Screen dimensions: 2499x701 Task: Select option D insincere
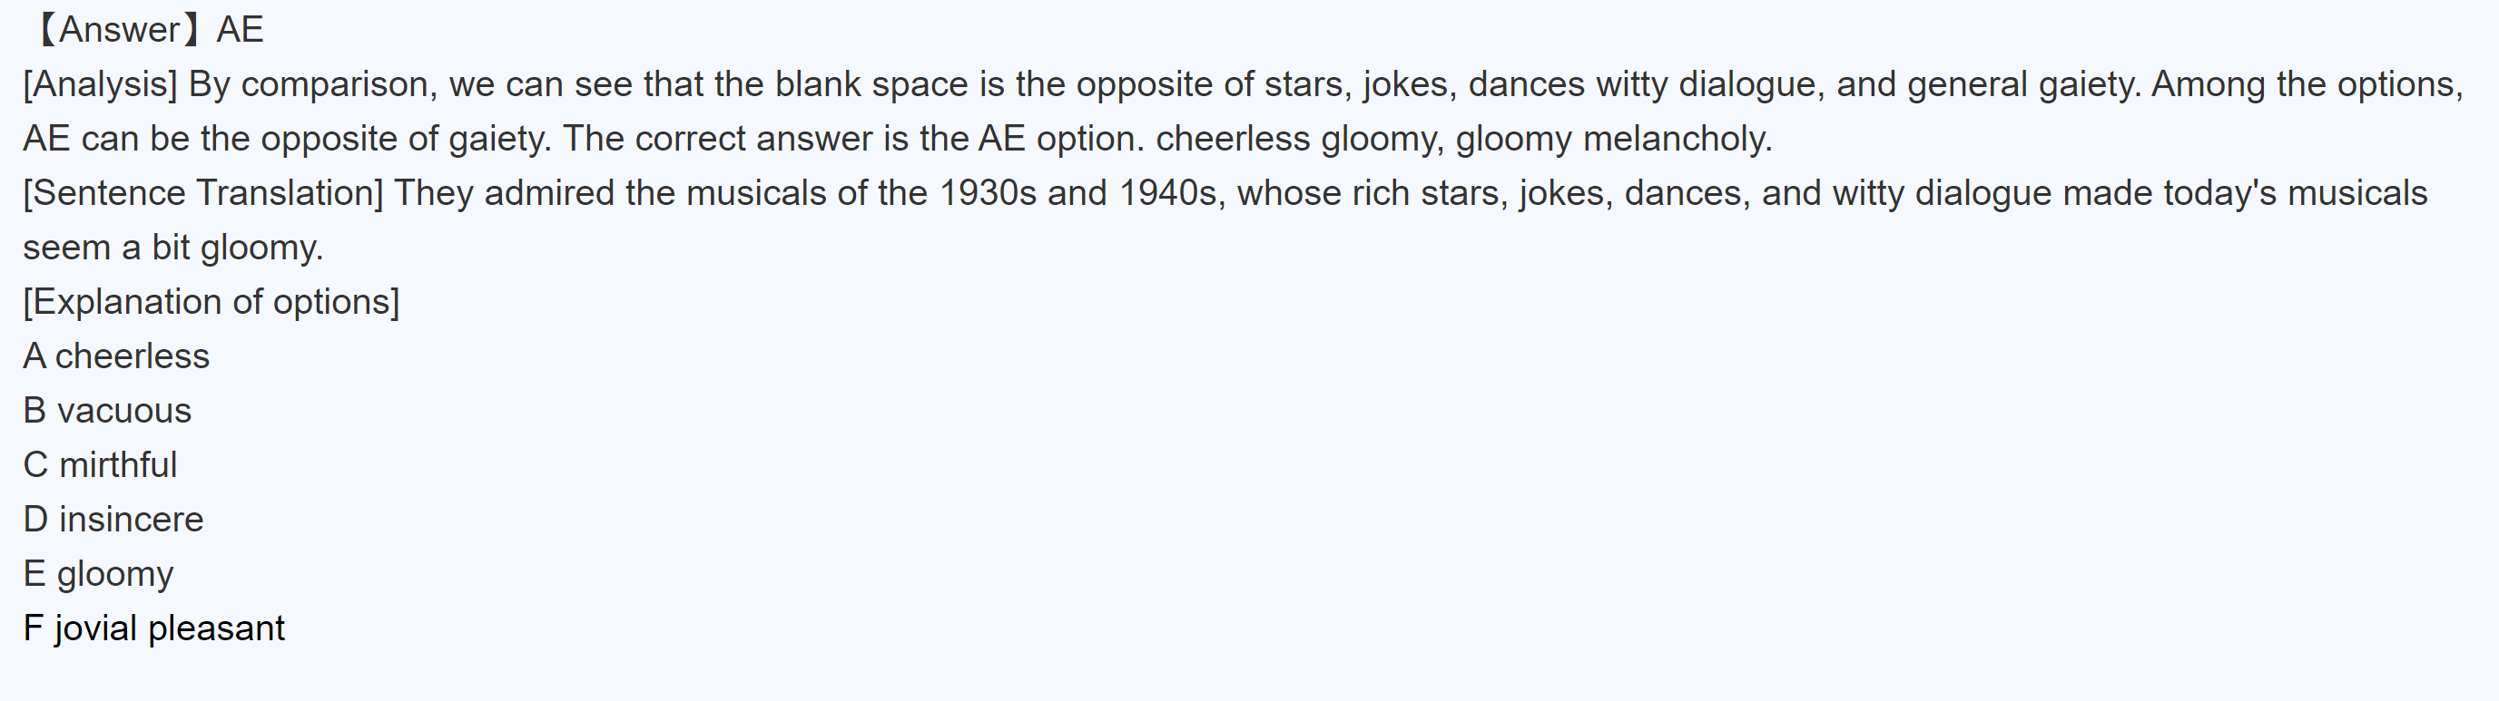tap(113, 519)
